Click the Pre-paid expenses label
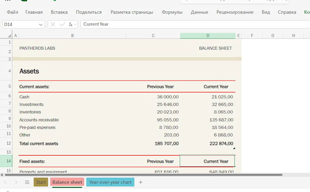Viewport: 310px width, 192px height. pos(37,127)
